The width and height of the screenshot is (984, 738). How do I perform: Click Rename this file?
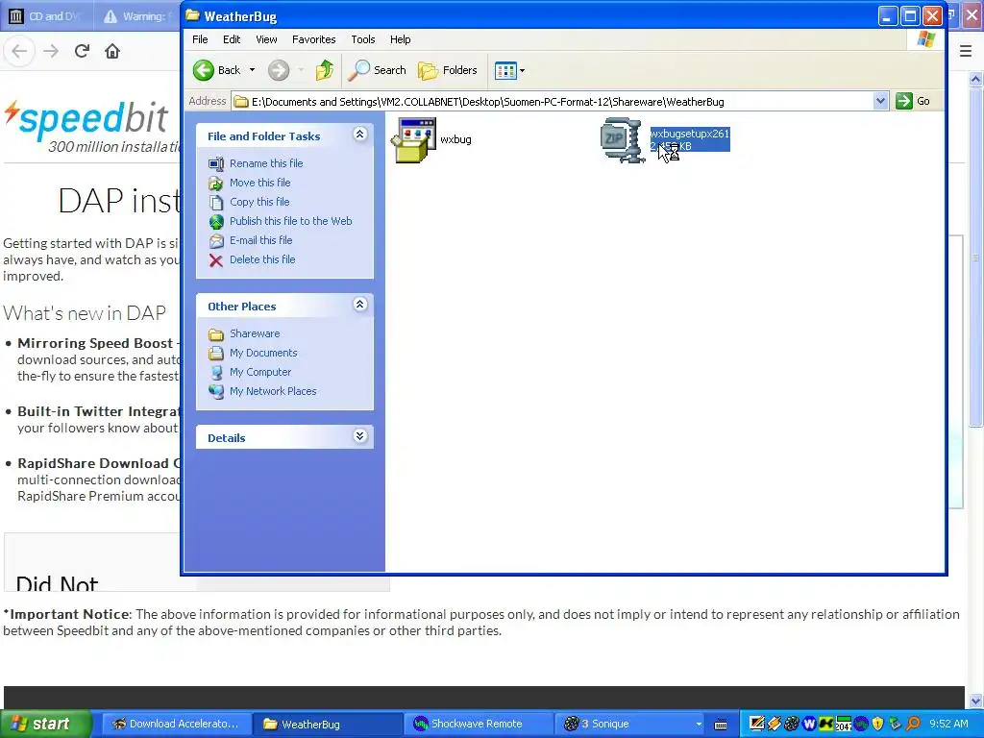coord(266,163)
